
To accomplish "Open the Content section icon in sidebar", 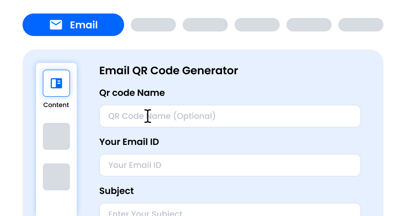I will pos(56,83).
